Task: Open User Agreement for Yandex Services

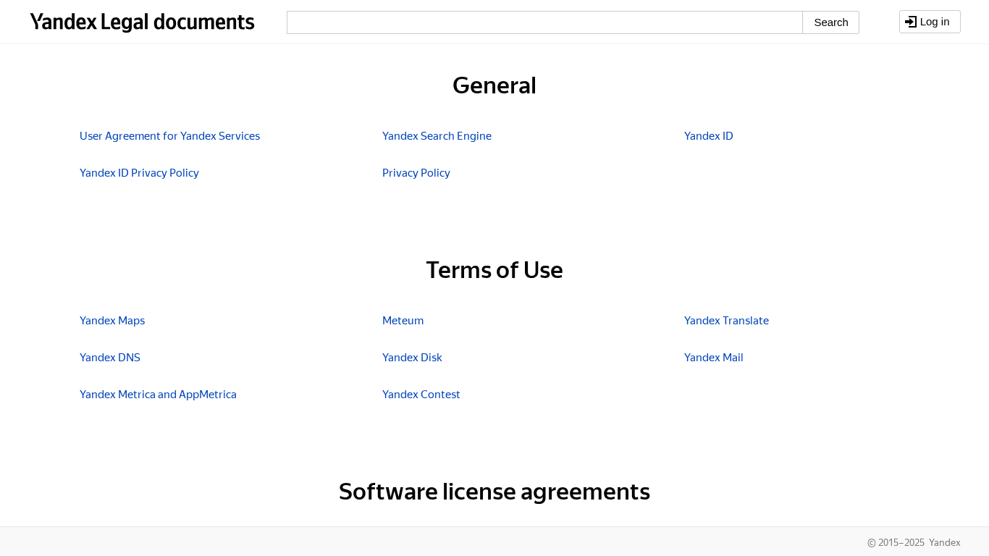Action: tap(169, 136)
